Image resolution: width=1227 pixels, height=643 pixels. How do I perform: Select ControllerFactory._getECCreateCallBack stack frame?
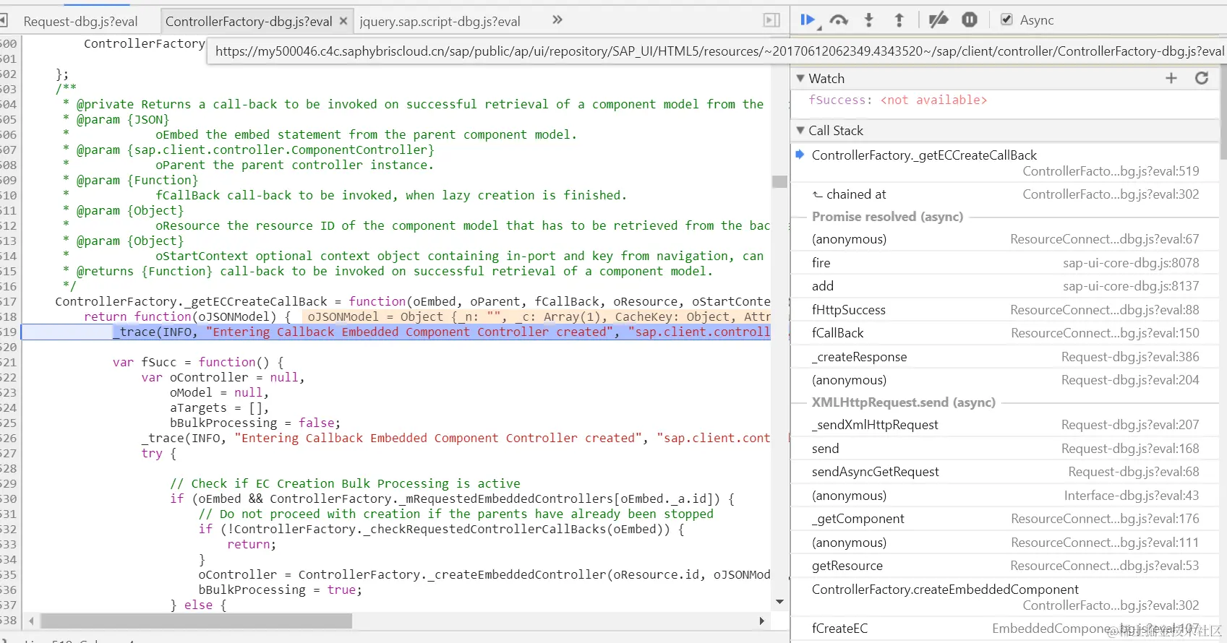pyautogui.click(x=1005, y=163)
